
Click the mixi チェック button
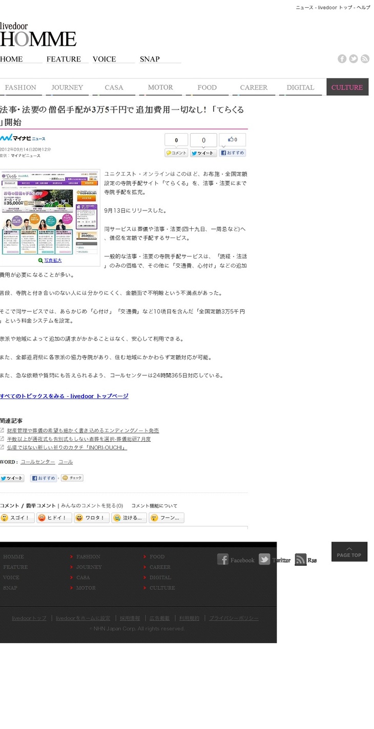coord(72,478)
